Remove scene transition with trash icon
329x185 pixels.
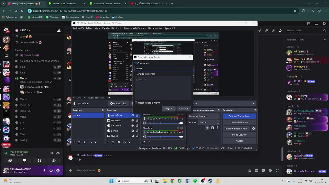pos(213,128)
